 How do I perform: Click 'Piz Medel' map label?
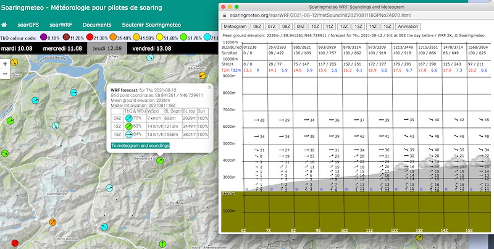click(x=178, y=203)
